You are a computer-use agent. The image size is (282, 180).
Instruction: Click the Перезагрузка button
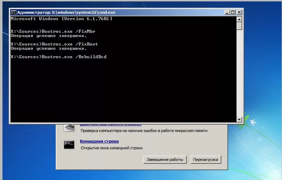click(x=206, y=160)
